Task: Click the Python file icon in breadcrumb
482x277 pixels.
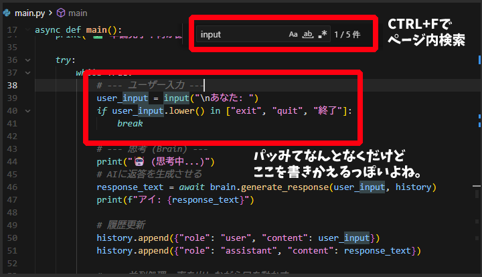Action: tap(6, 13)
